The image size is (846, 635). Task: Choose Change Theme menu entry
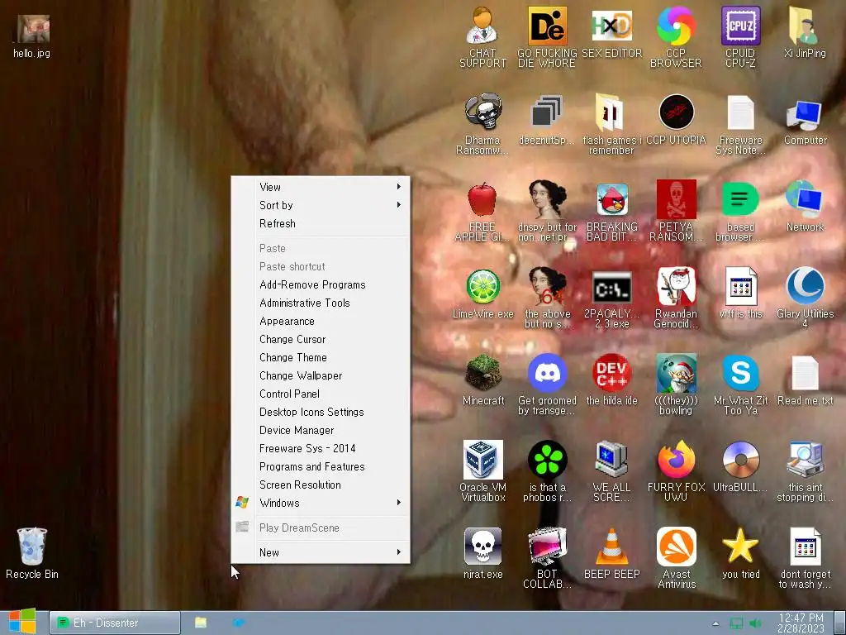[321, 357]
